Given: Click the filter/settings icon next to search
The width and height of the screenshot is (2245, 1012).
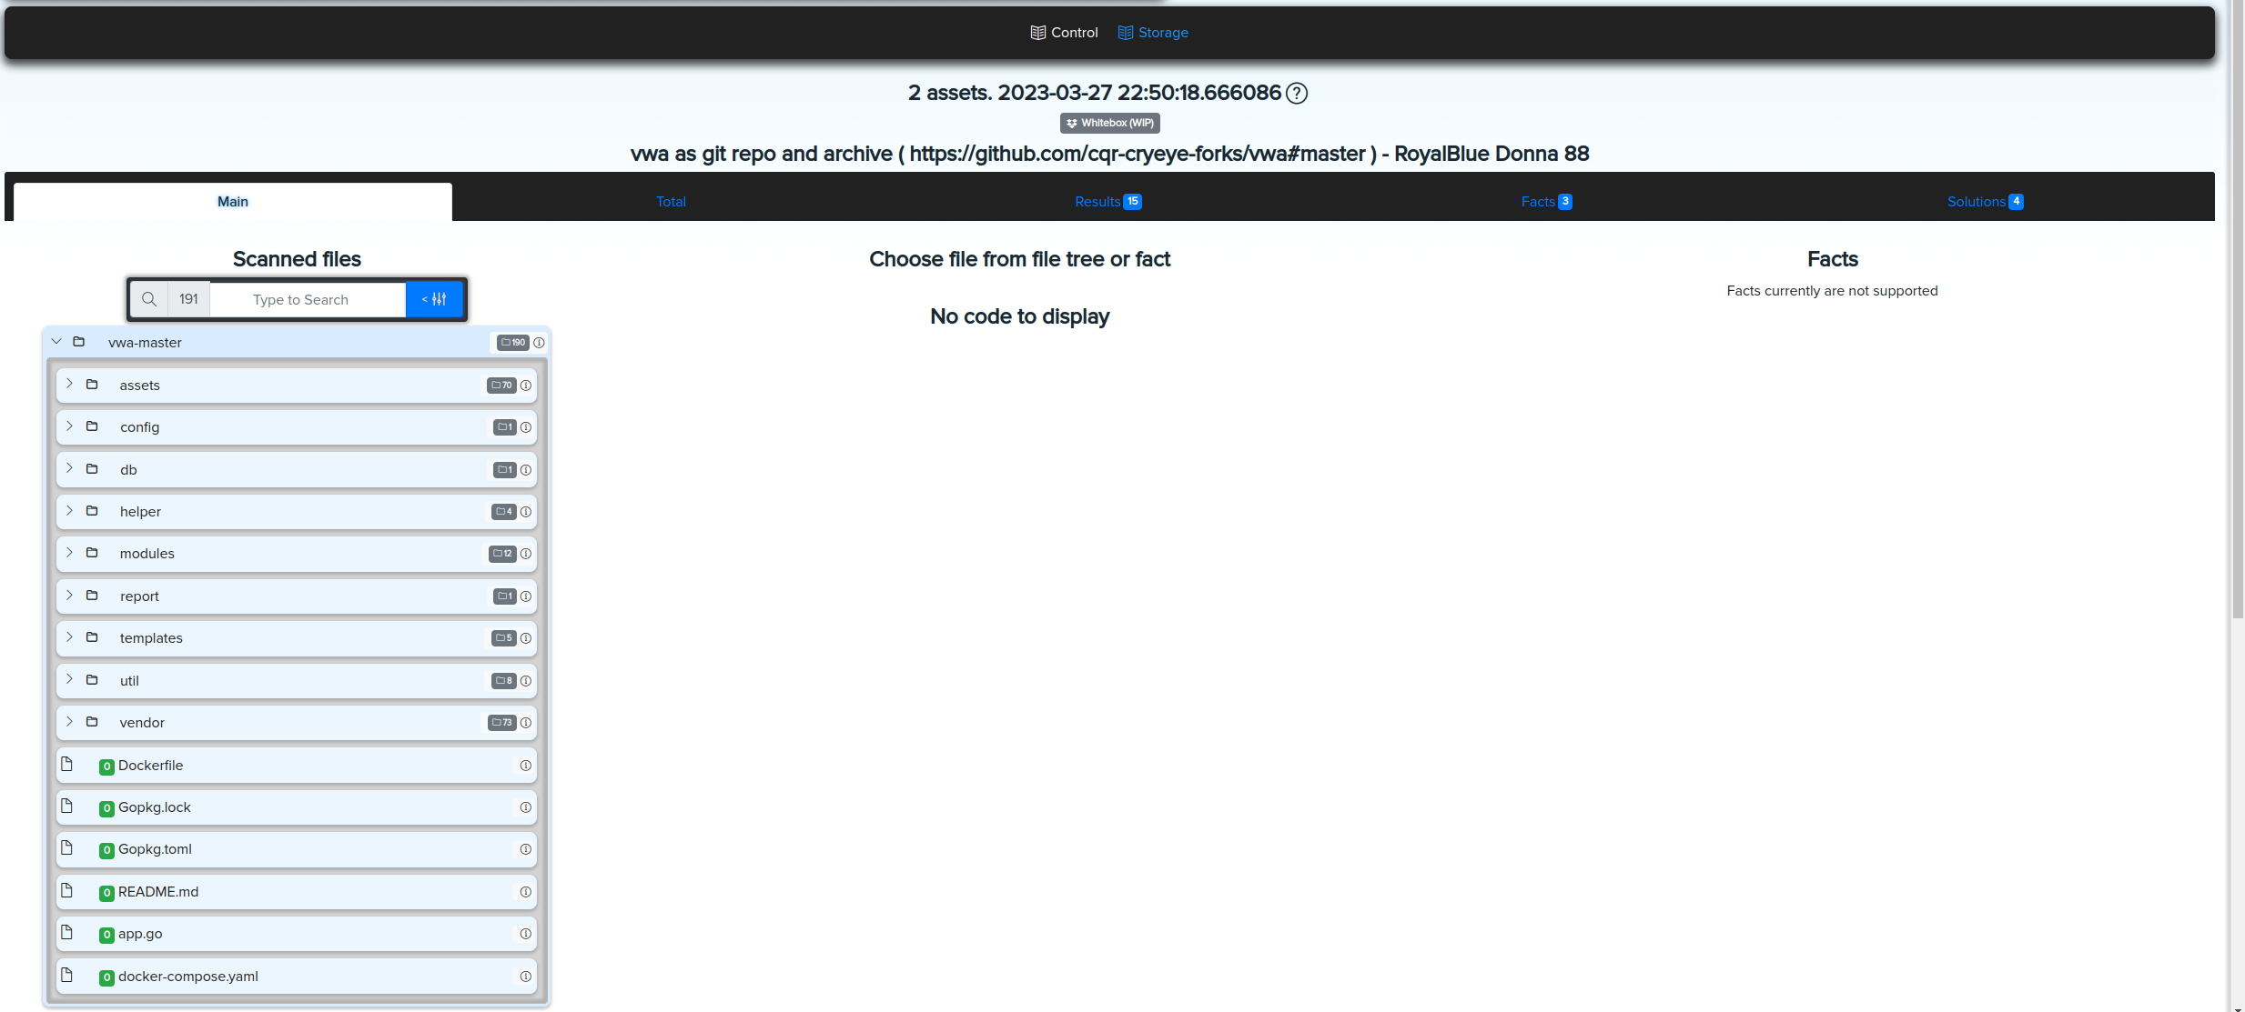Looking at the screenshot, I should [437, 299].
